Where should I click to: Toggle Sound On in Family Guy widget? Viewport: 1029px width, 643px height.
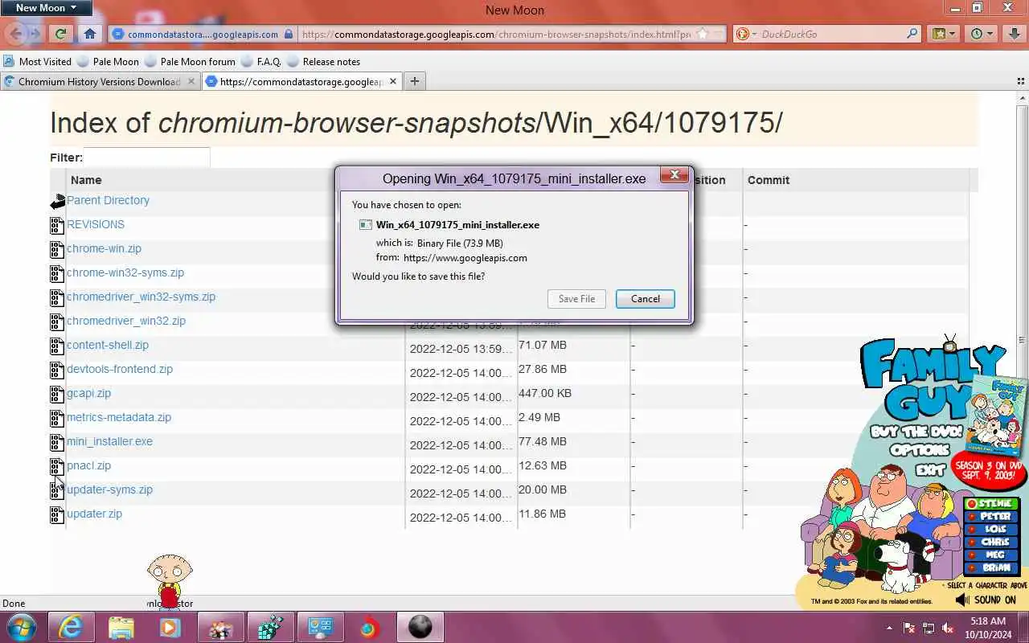tap(986, 600)
